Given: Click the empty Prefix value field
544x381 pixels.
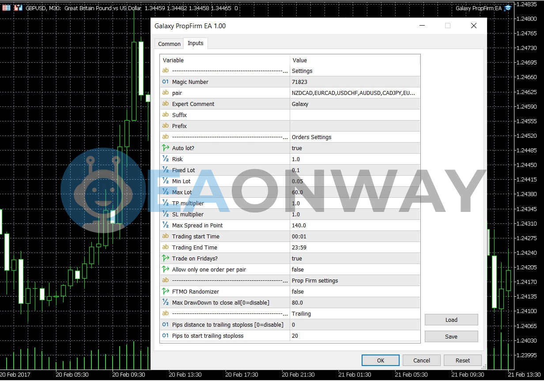Looking at the screenshot, I should 355,126.
